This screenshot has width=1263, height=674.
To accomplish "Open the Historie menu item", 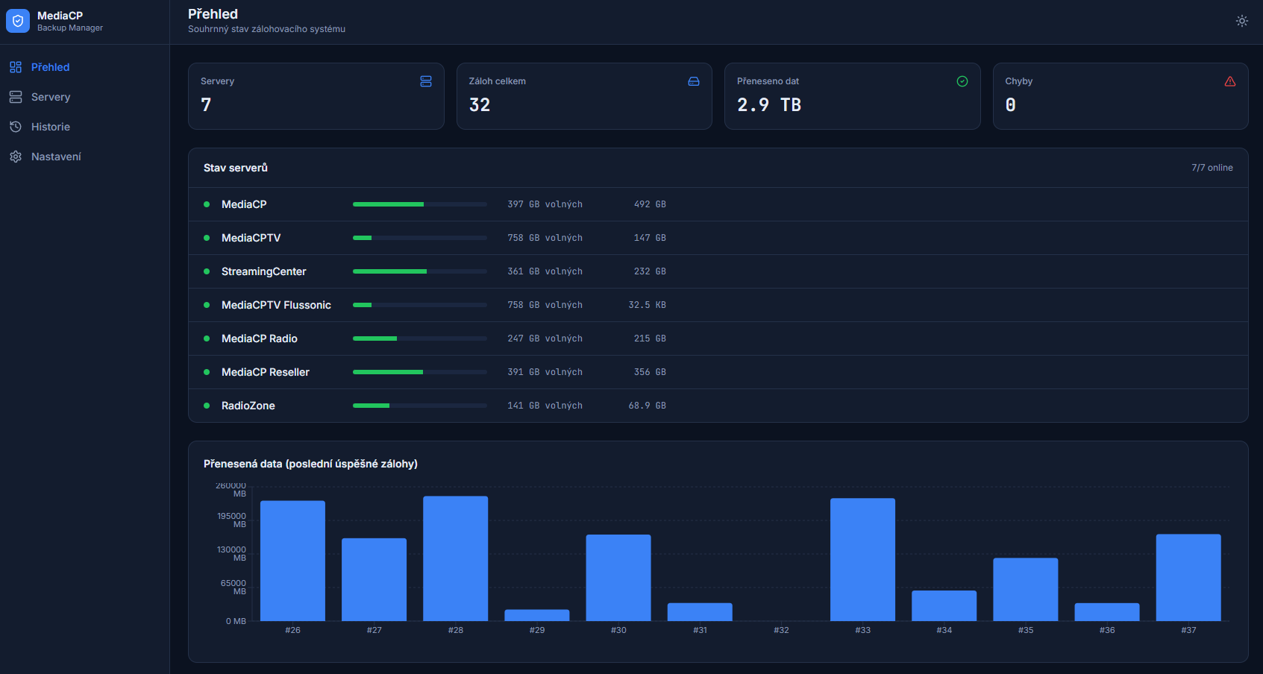I will [x=84, y=127].
